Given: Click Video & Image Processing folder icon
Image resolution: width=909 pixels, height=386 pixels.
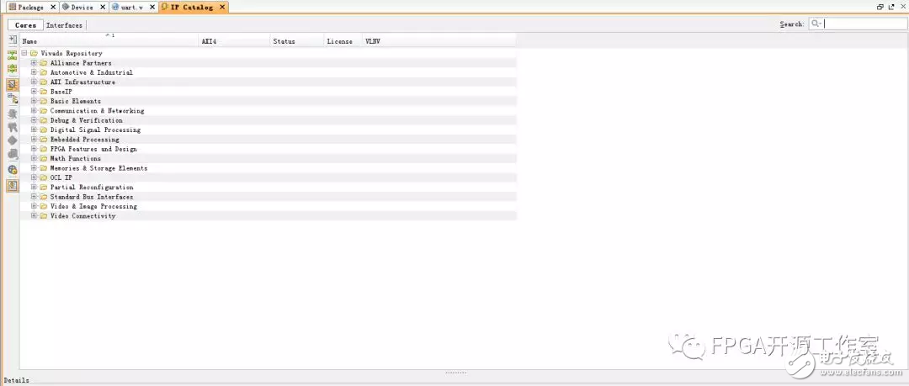Looking at the screenshot, I should click(x=43, y=206).
